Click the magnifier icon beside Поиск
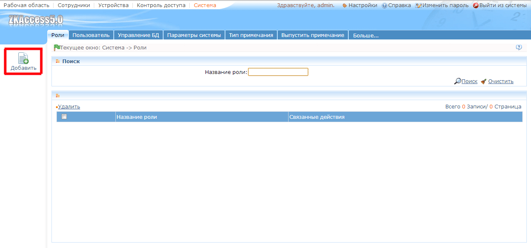This screenshot has height=248, width=531. click(x=458, y=81)
